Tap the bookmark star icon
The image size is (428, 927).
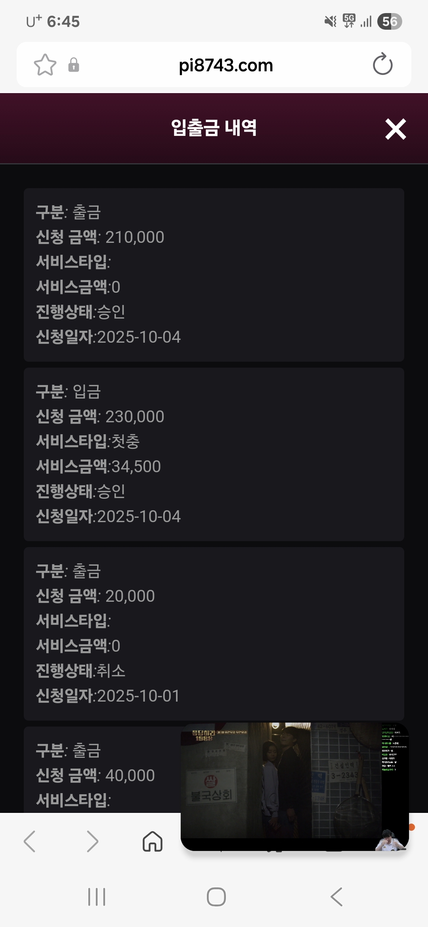click(45, 65)
